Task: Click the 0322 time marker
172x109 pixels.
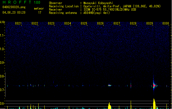Action: pyautogui.click(x=35, y=23)
